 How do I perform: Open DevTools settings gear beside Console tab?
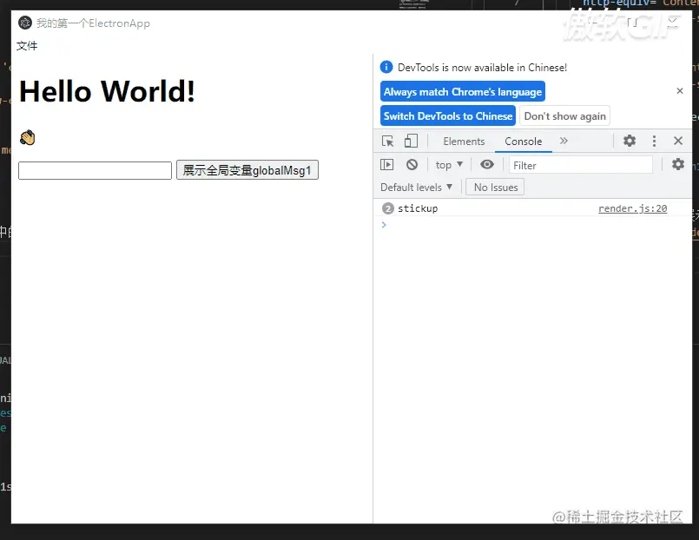click(x=629, y=141)
